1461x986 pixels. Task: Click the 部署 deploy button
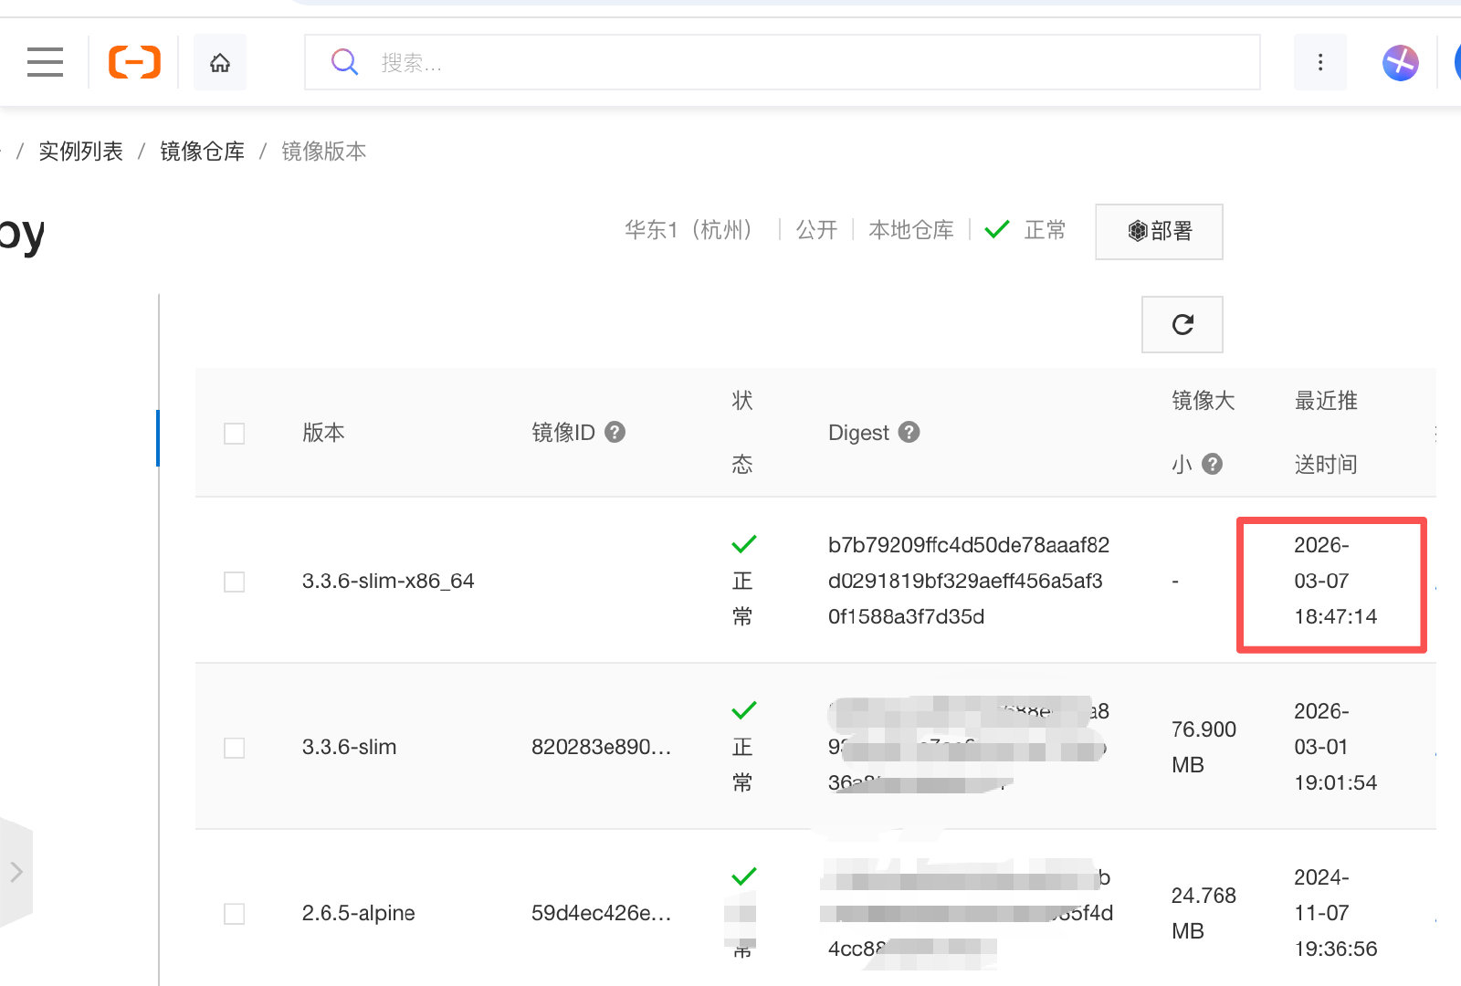(1159, 231)
